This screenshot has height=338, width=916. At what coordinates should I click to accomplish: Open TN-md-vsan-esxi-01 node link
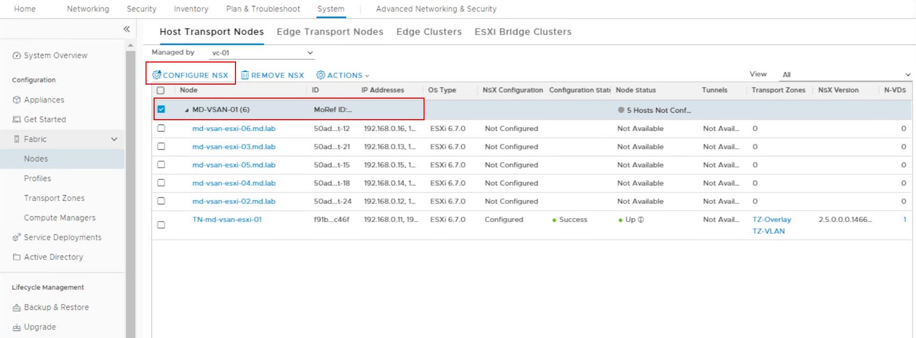tap(227, 220)
